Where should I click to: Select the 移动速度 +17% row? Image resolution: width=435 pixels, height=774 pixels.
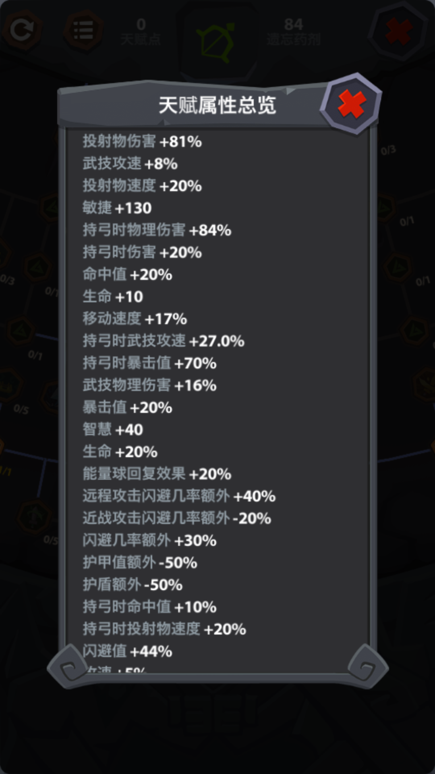click(x=135, y=319)
